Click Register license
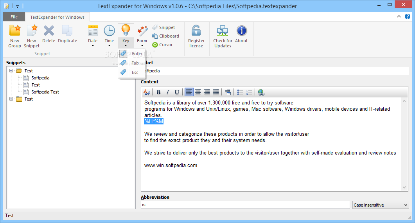415x223 pixels. [196, 36]
